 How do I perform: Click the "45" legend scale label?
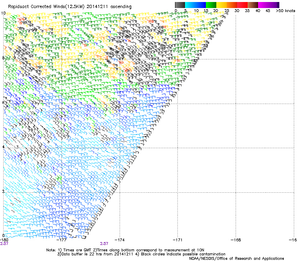(268, 11)
